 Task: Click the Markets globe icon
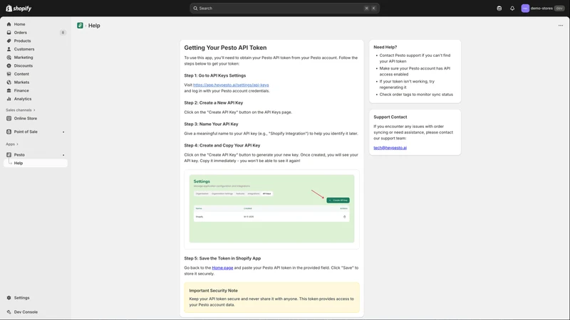9,82
